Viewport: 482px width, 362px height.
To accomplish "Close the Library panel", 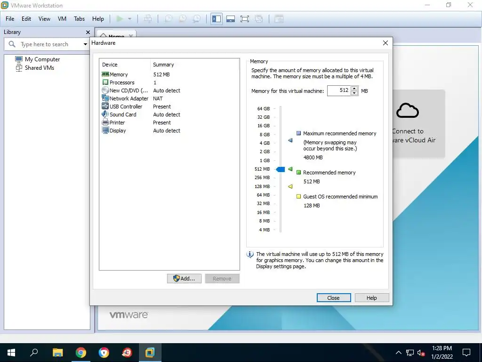I will (88, 33).
